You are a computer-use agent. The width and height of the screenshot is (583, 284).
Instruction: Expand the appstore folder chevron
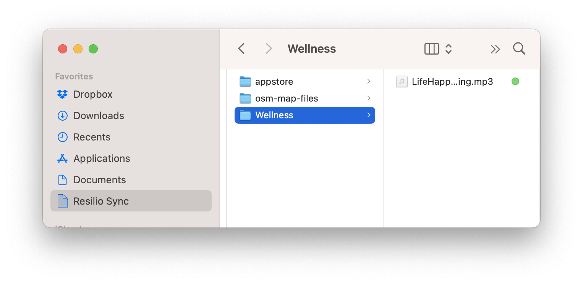point(369,81)
